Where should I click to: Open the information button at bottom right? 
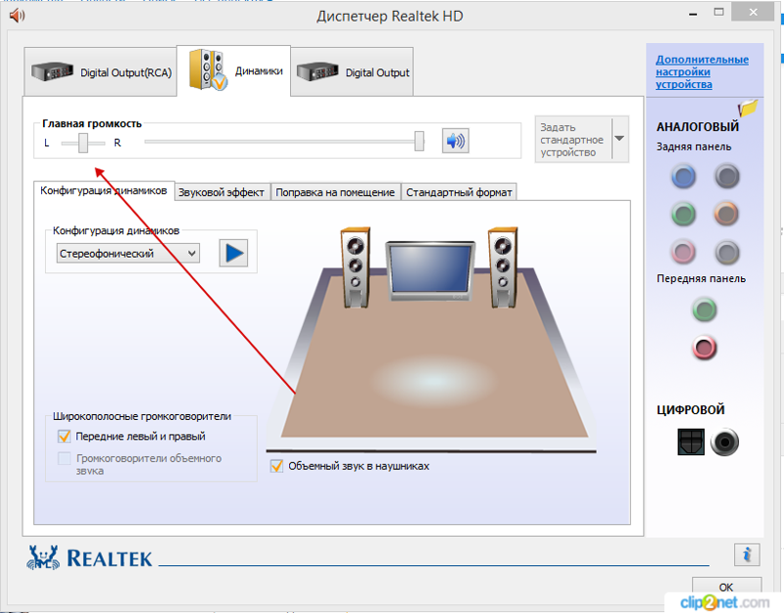747,554
